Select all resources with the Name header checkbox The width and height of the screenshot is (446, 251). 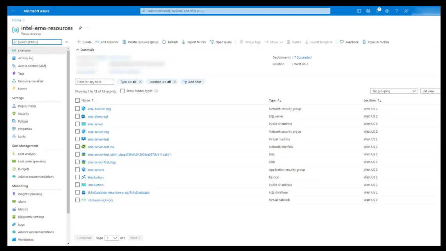coord(77,100)
